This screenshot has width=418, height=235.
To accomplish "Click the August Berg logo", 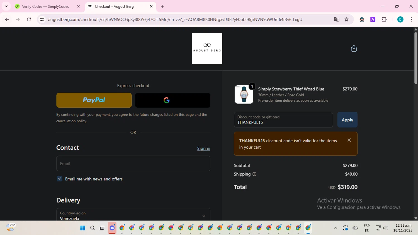I will point(207,49).
